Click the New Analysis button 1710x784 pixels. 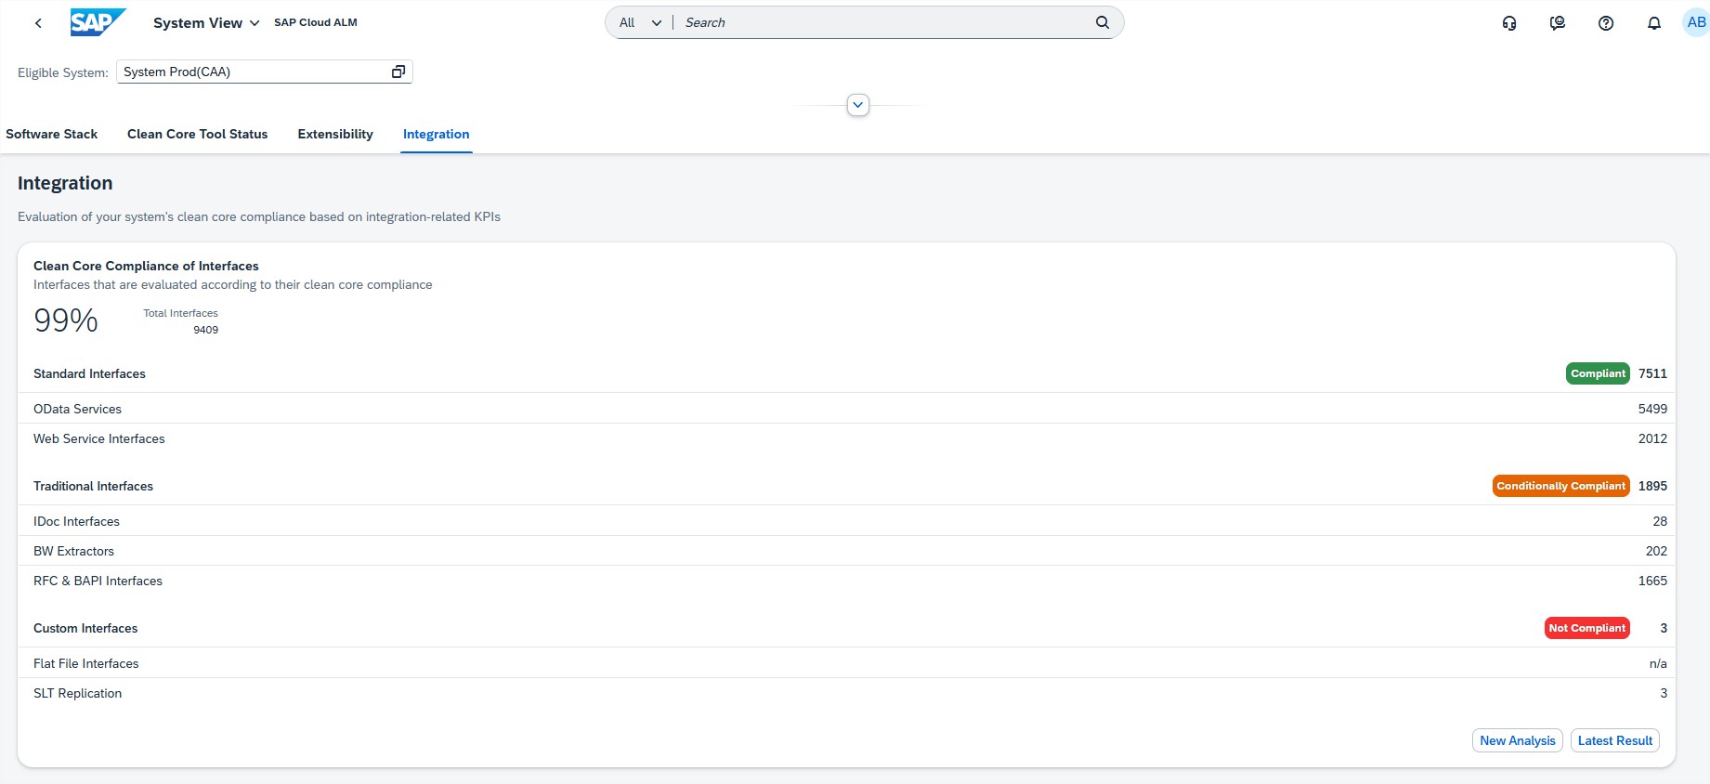coord(1517,740)
